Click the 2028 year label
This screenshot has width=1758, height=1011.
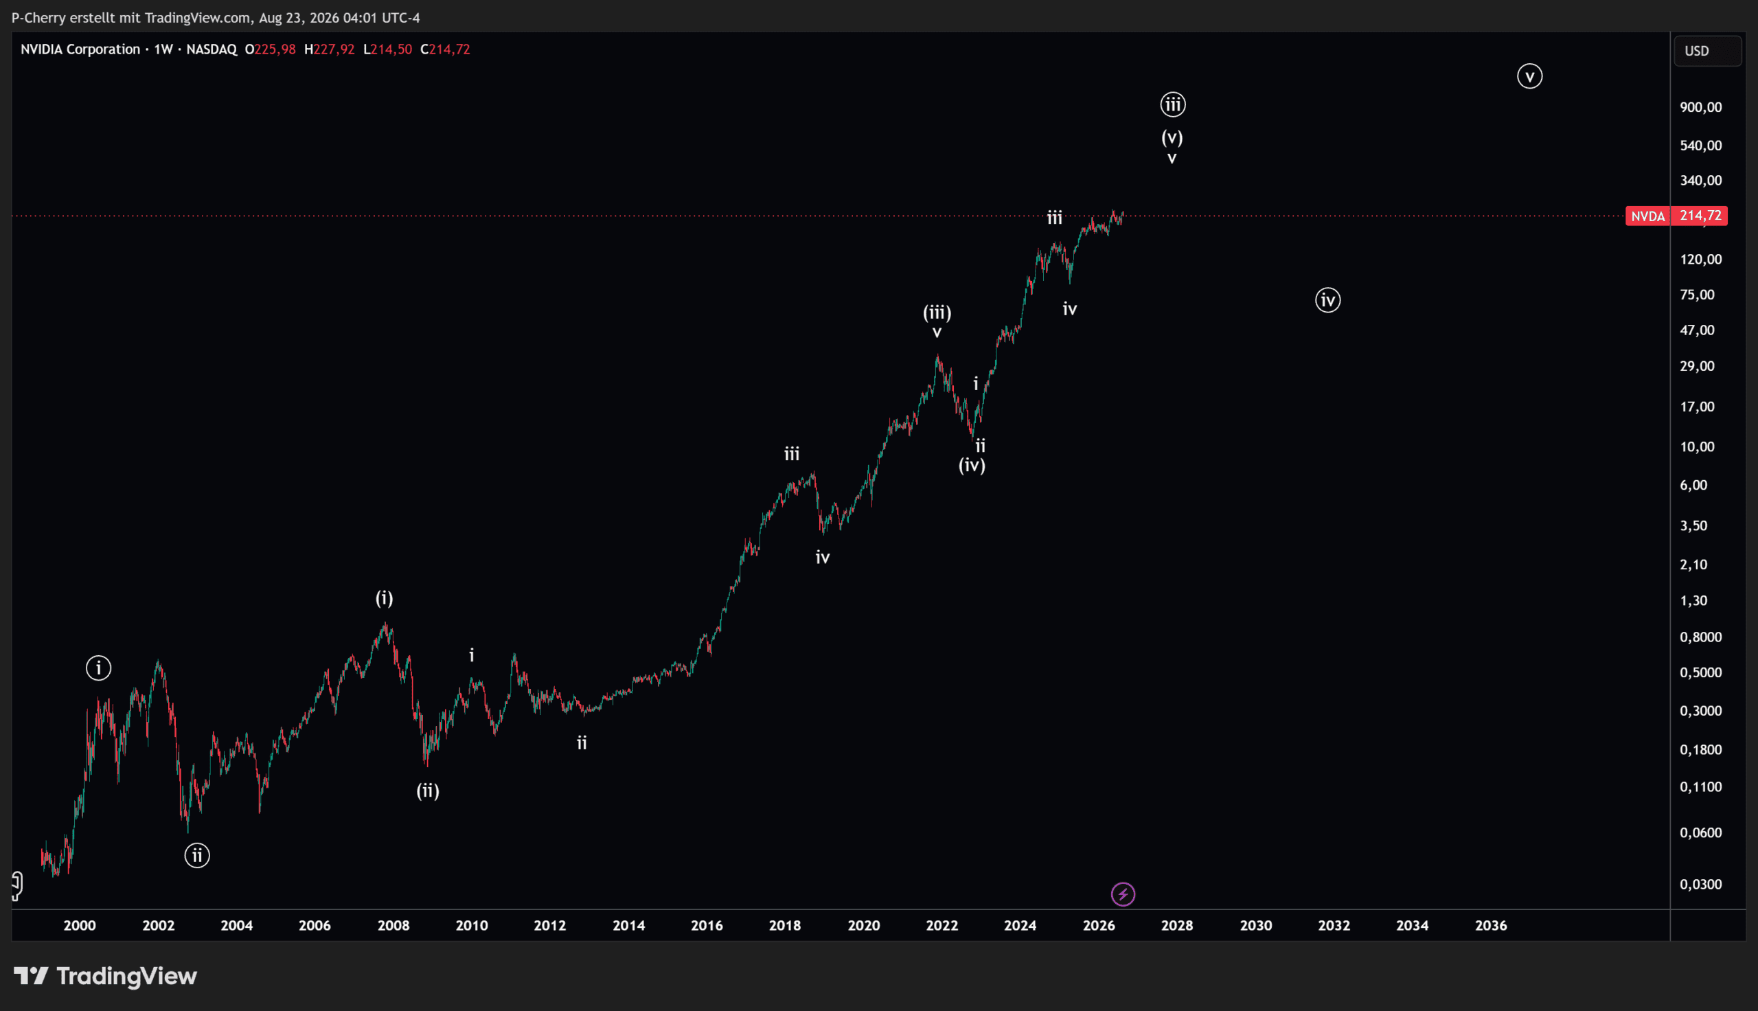(1177, 926)
